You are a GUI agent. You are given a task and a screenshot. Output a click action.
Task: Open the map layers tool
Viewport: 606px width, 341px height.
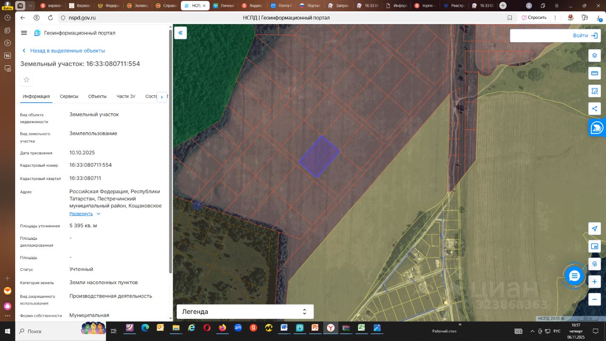(x=595, y=55)
